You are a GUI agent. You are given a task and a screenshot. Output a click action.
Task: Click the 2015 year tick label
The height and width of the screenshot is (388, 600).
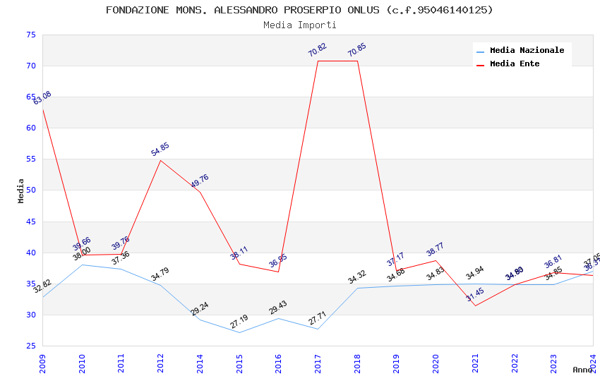239,363
